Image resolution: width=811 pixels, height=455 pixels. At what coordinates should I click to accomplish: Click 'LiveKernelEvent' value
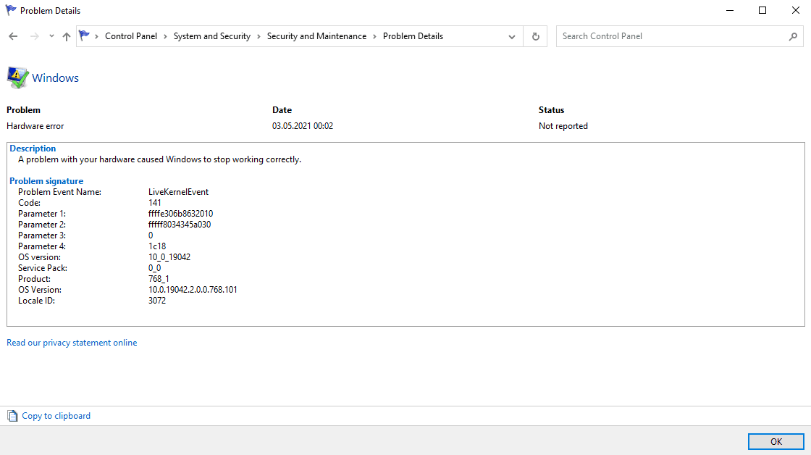pos(178,191)
